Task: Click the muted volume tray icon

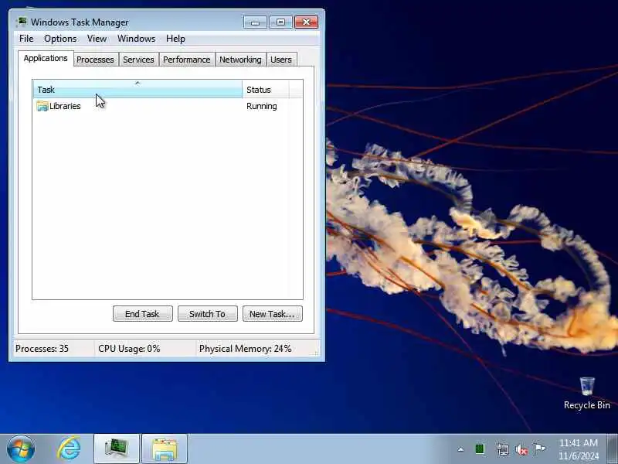Action: pyautogui.click(x=521, y=449)
